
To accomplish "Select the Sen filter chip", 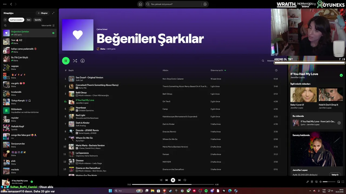I will click(x=29, y=20).
